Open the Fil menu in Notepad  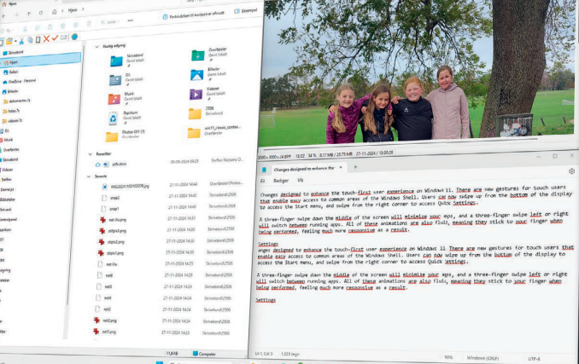(262, 181)
